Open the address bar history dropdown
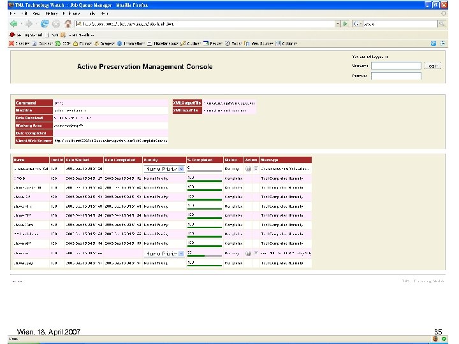 [338, 24]
